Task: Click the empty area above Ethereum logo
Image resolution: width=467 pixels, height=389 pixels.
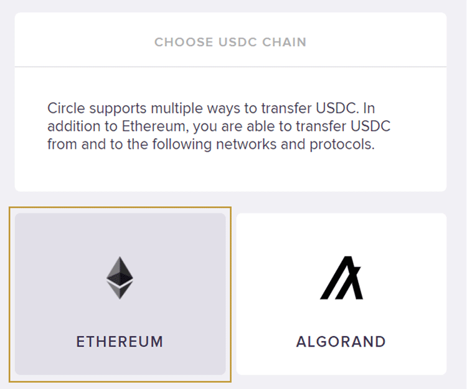Action: point(120,233)
